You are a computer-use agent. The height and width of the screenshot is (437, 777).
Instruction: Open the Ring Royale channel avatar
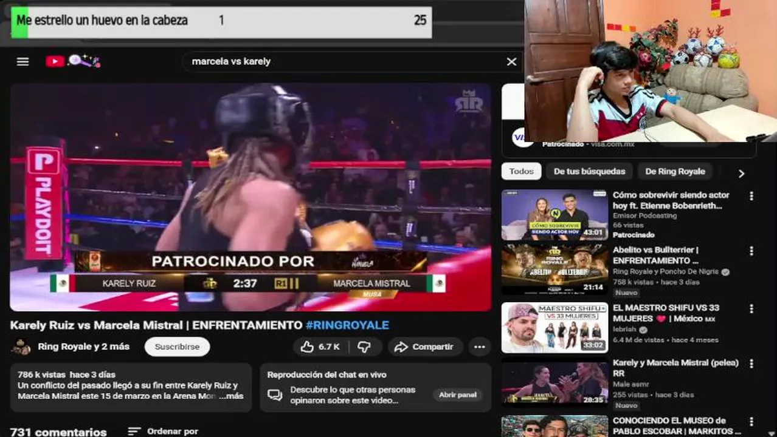click(x=21, y=347)
